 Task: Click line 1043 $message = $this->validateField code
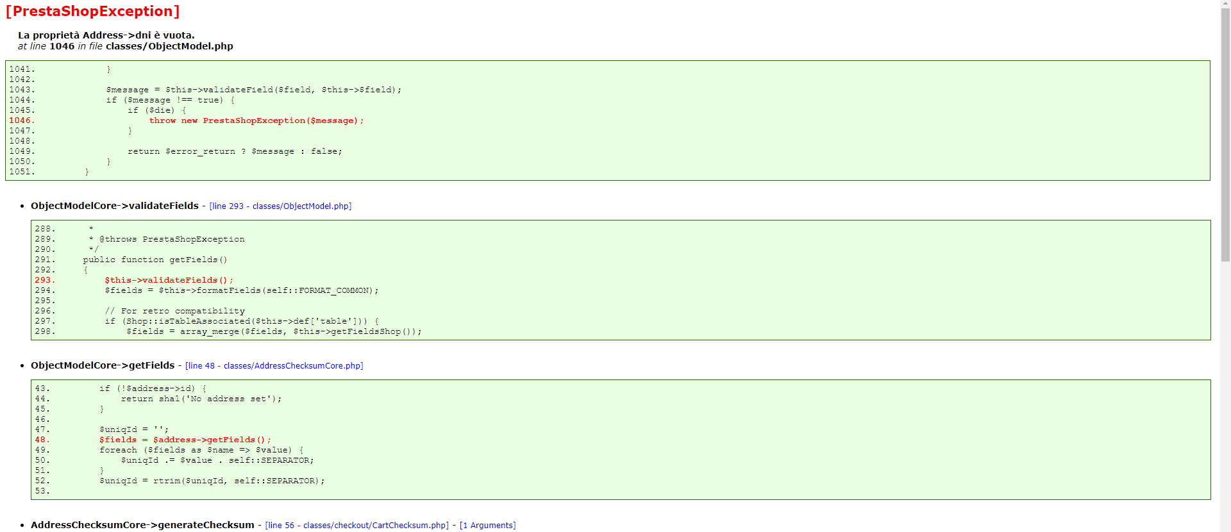pyautogui.click(x=254, y=90)
